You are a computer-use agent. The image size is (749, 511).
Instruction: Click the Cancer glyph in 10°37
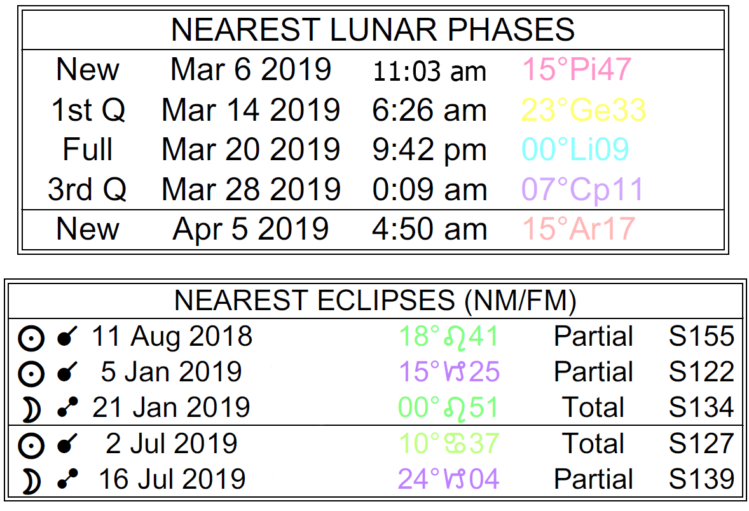click(x=448, y=444)
